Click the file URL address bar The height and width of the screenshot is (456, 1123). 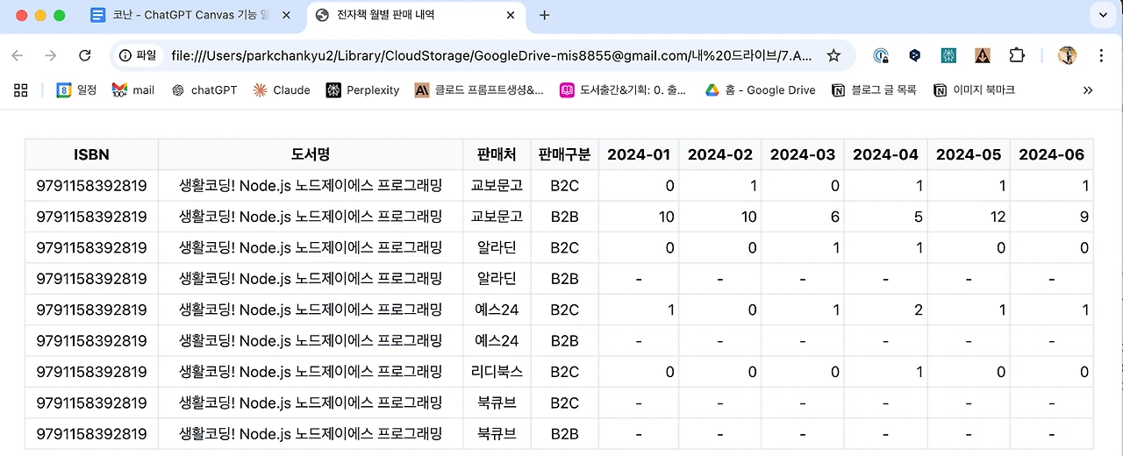[x=491, y=55]
